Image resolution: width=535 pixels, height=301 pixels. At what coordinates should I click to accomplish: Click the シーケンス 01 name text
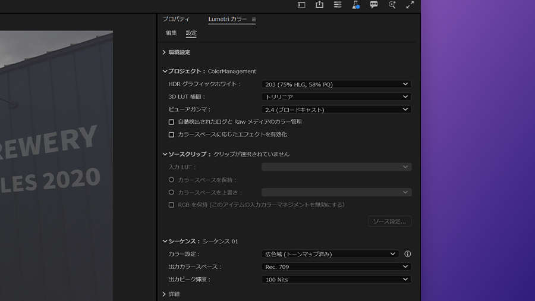click(221, 242)
